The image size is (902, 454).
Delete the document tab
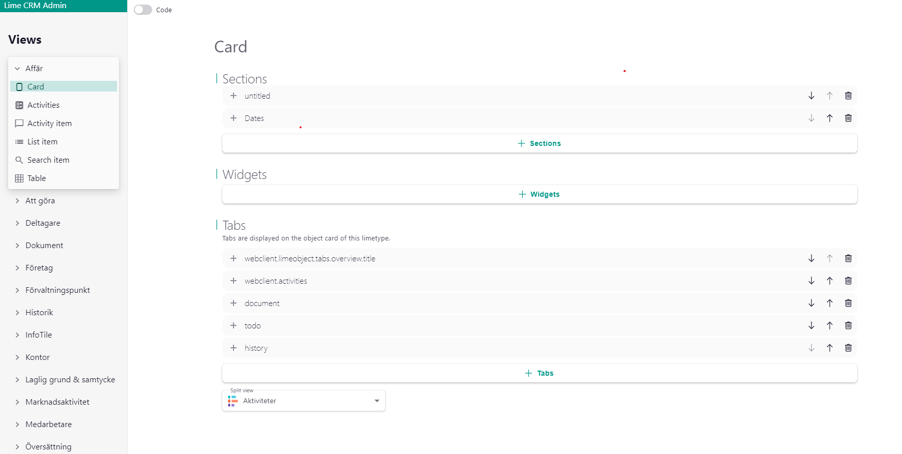coord(848,303)
